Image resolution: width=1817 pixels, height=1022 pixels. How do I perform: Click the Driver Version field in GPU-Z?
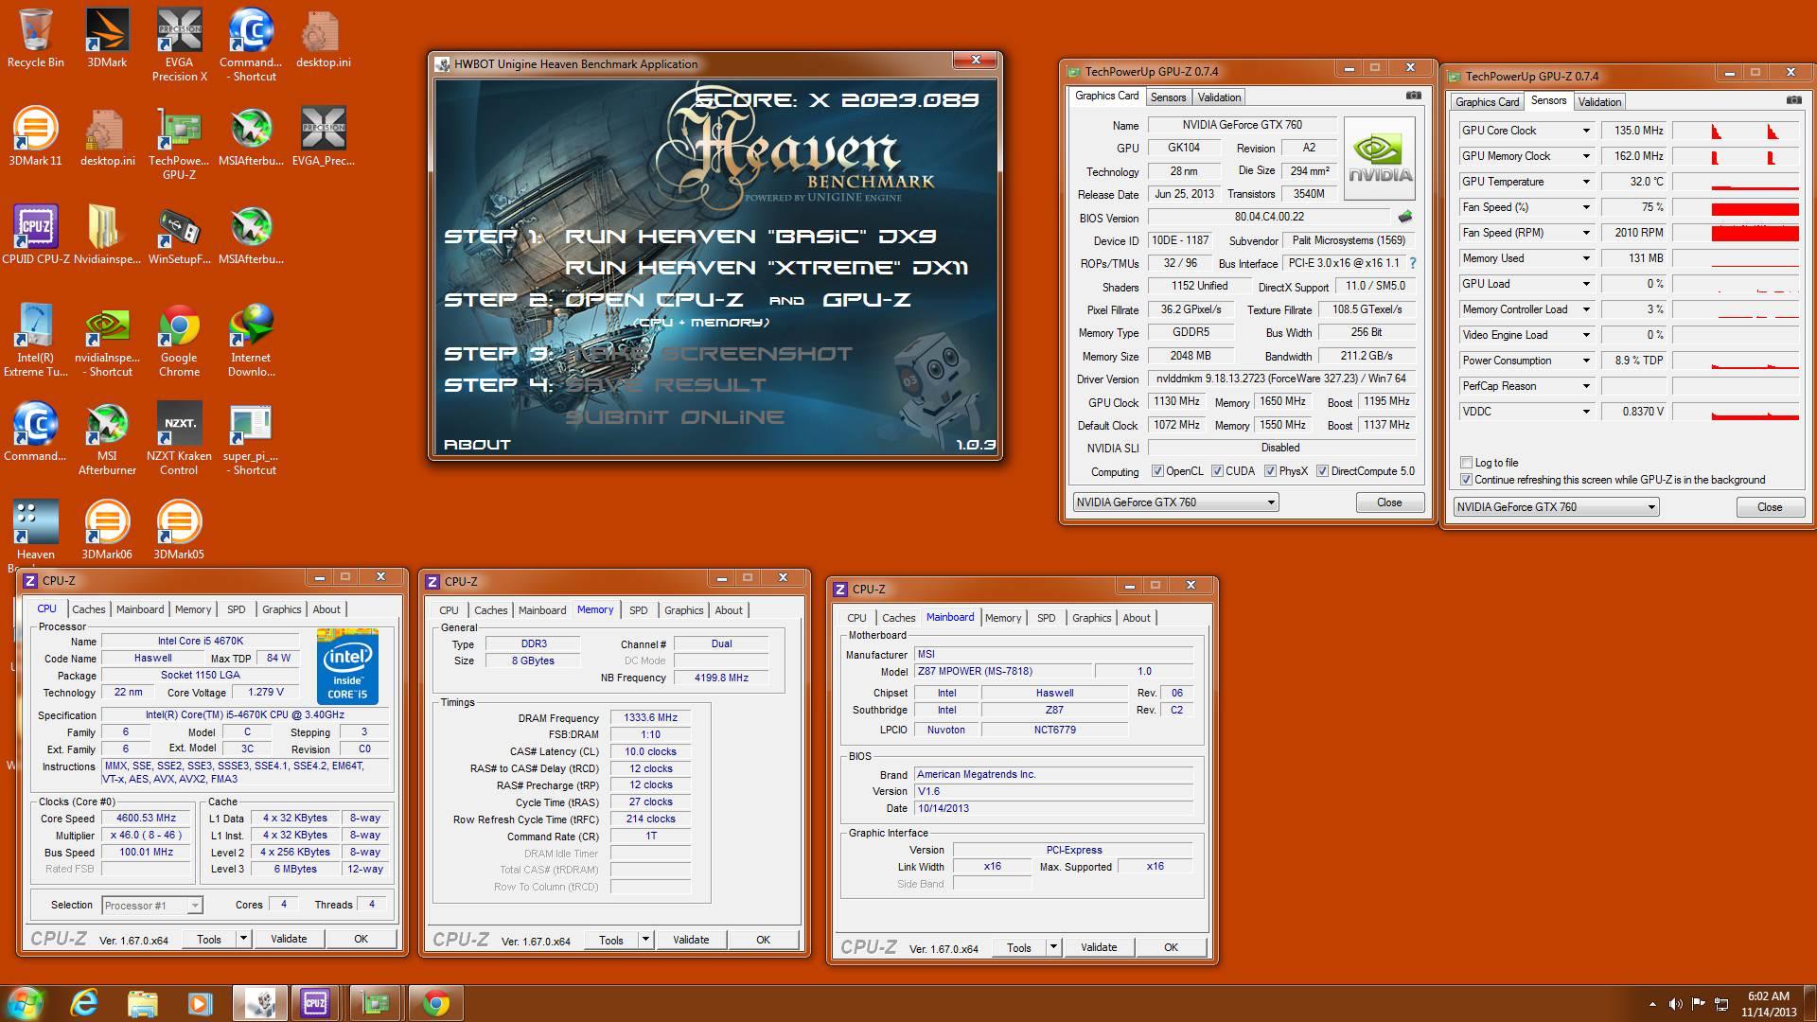pyautogui.click(x=1281, y=379)
